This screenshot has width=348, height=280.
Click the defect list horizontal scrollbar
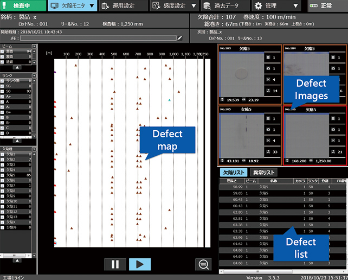(x=283, y=271)
